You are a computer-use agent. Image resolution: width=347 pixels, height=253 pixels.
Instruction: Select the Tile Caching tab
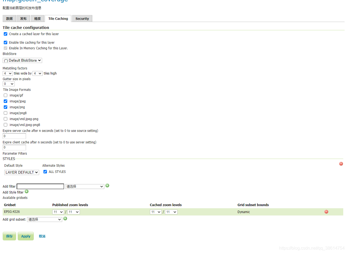[x=58, y=18]
